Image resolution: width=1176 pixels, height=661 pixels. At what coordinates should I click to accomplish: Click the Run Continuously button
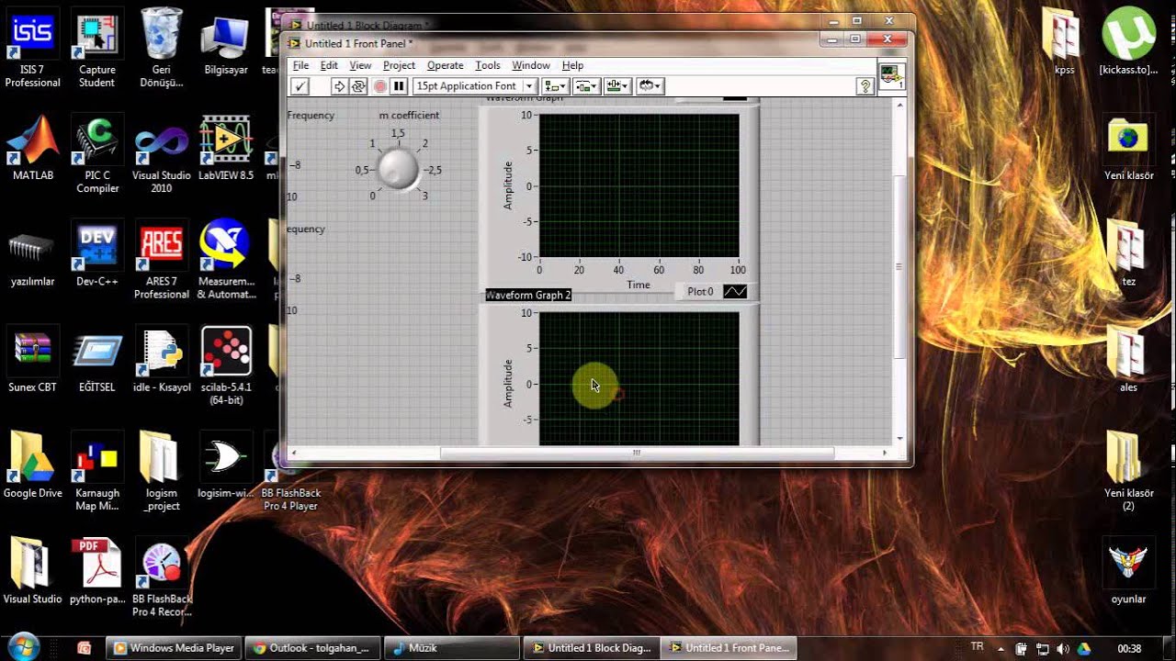pyautogui.click(x=358, y=86)
